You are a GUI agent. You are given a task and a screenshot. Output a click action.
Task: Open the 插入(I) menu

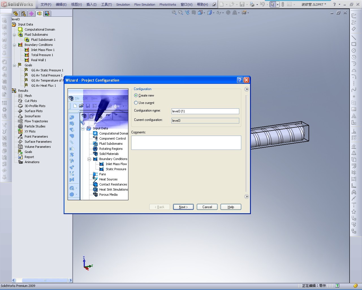click(91, 5)
